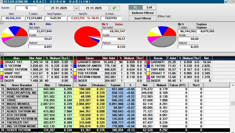This screenshot has width=235, height=133.
Task: Sort by Satan column header
Action: [x=90, y=58]
